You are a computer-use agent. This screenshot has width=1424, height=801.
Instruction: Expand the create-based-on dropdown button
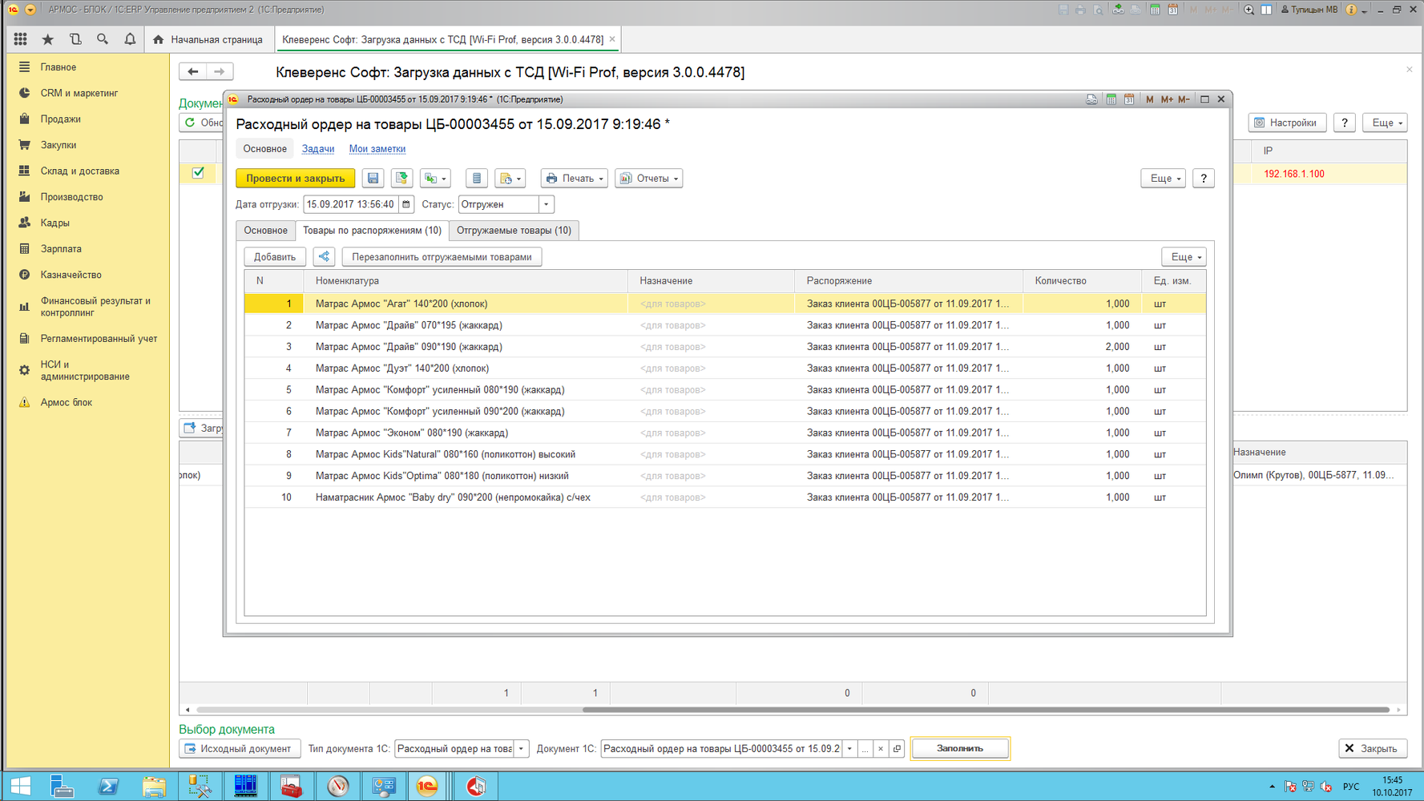pyautogui.click(x=436, y=179)
